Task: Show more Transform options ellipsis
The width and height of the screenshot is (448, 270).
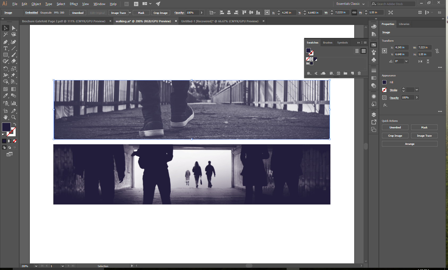Action: [440, 67]
